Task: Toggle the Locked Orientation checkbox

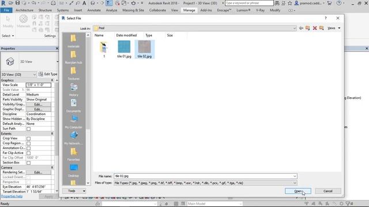Action: click(x=28, y=178)
